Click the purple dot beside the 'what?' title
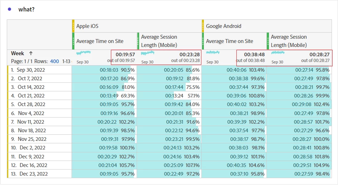This screenshot has height=186, width=338. (10, 9)
